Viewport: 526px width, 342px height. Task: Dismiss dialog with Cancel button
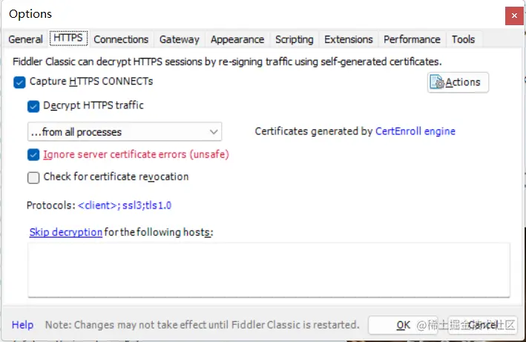(x=482, y=325)
